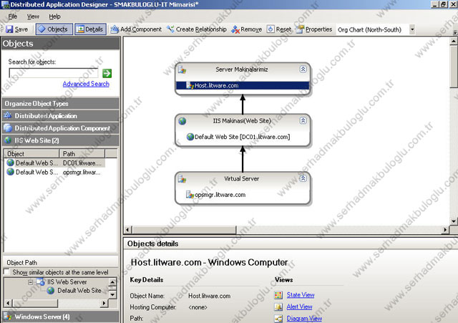Collapse the Server Makinalarimiz component box
The image size is (458, 323).
click(303, 69)
